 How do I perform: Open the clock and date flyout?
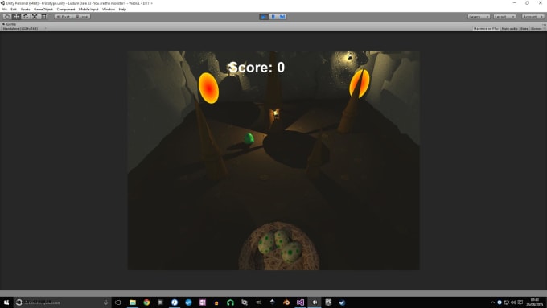(534, 302)
